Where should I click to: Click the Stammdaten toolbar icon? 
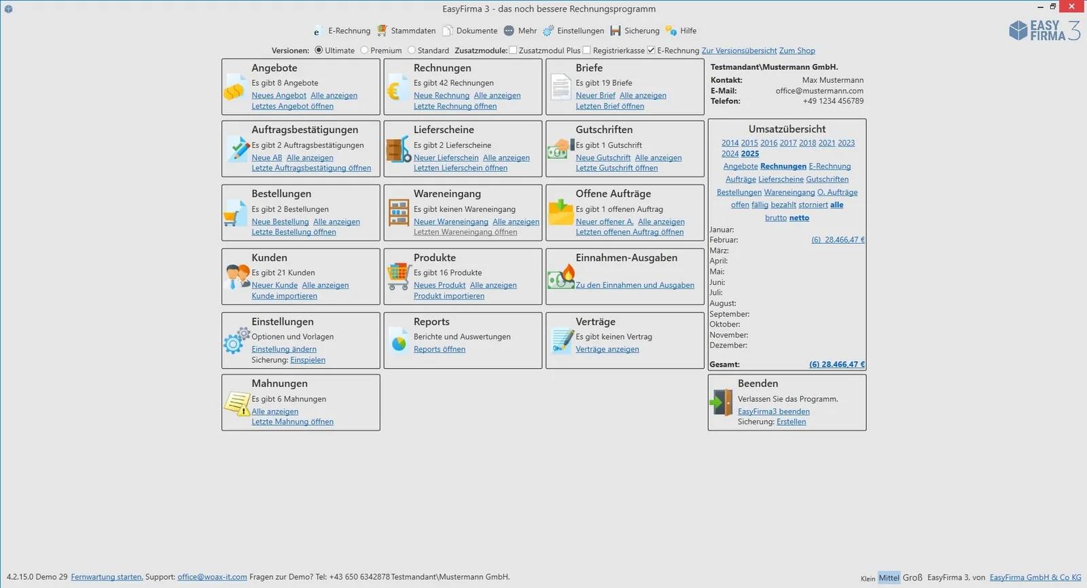382,31
